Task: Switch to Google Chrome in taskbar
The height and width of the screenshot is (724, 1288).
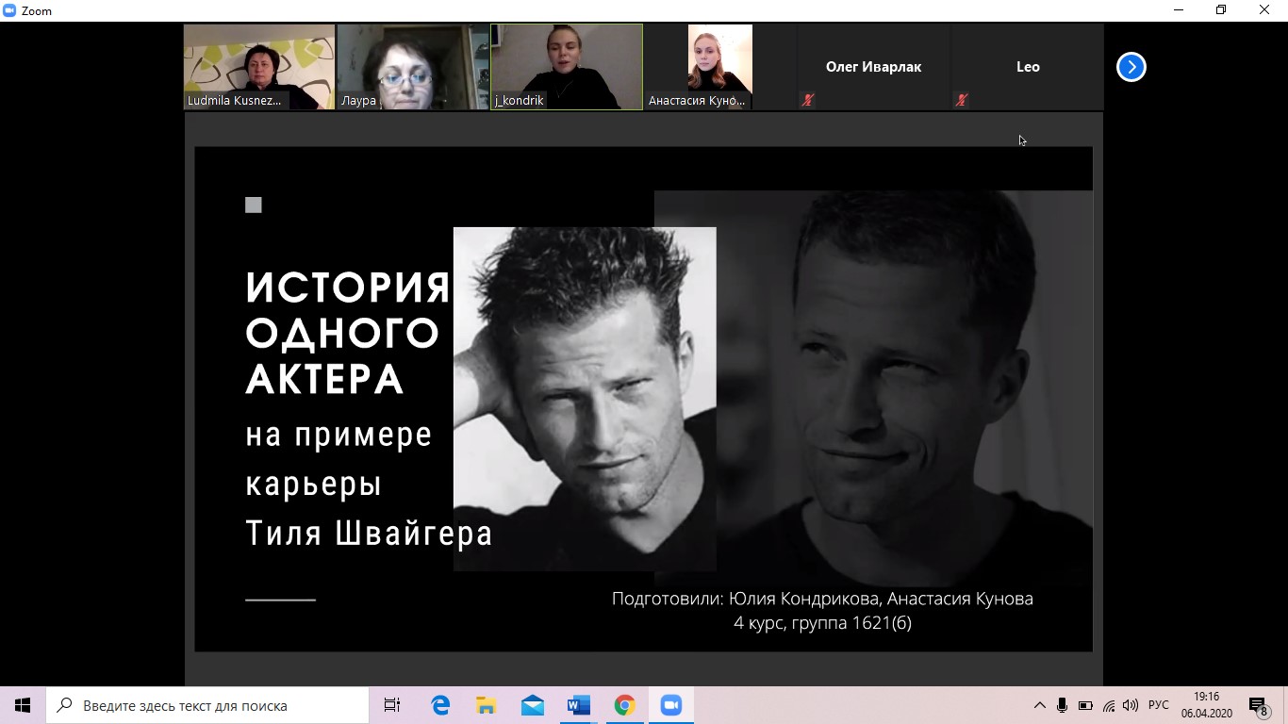Action: point(624,705)
